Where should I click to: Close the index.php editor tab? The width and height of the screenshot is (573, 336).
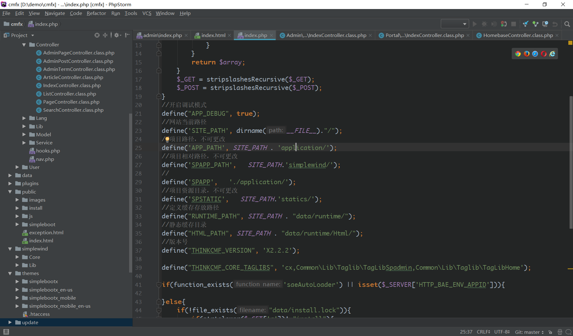(x=271, y=35)
